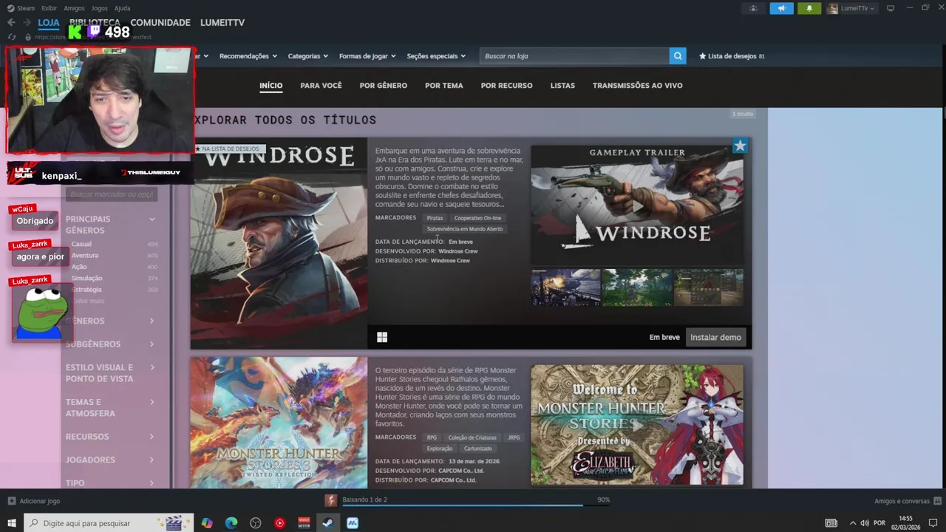Viewport: 946px width, 532px height.
Task: Open the Exibir menu
Action: 49,8
